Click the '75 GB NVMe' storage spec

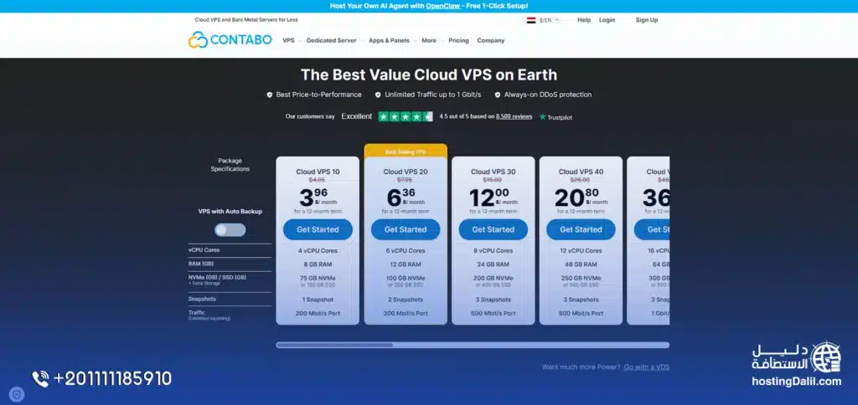(318, 278)
